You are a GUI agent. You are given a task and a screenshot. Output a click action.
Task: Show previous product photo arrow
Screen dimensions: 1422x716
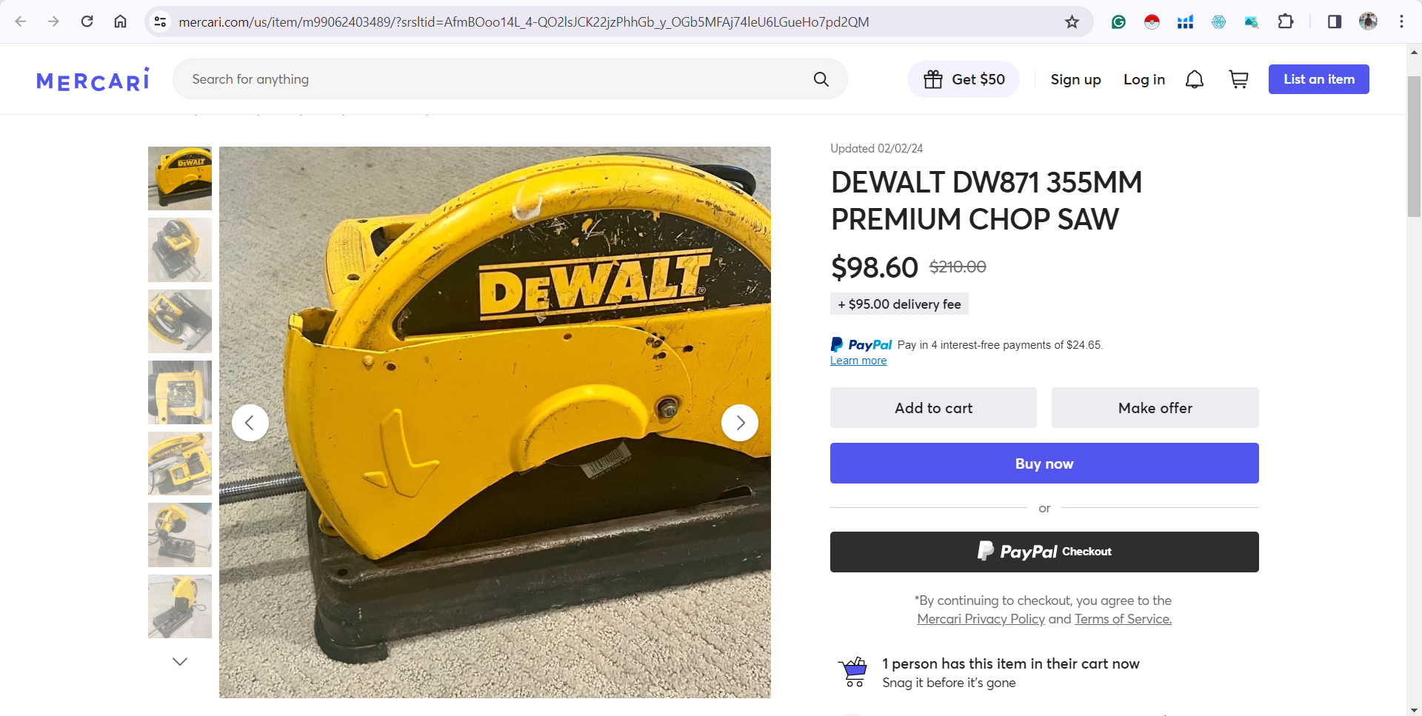[x=250, y=423]
